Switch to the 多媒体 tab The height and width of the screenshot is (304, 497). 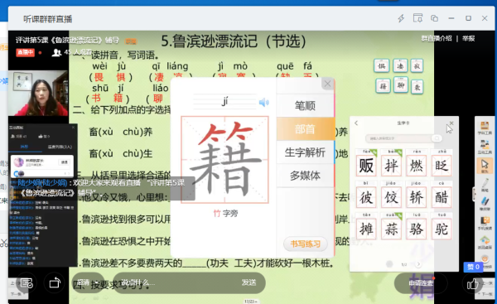pyautogui.click(x=305, y=176)
